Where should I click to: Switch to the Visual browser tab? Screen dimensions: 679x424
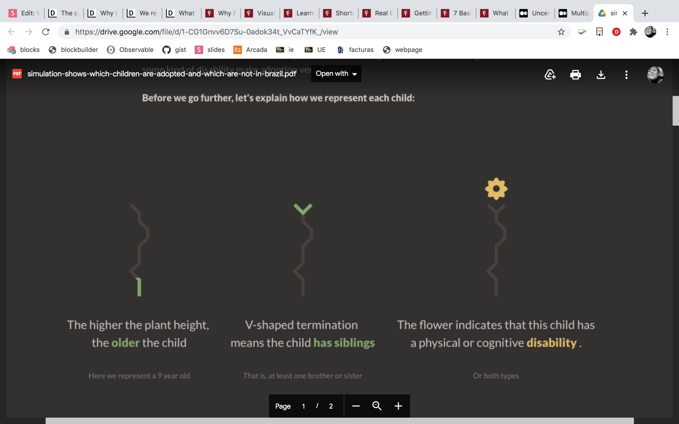click(x=261, y=13)
